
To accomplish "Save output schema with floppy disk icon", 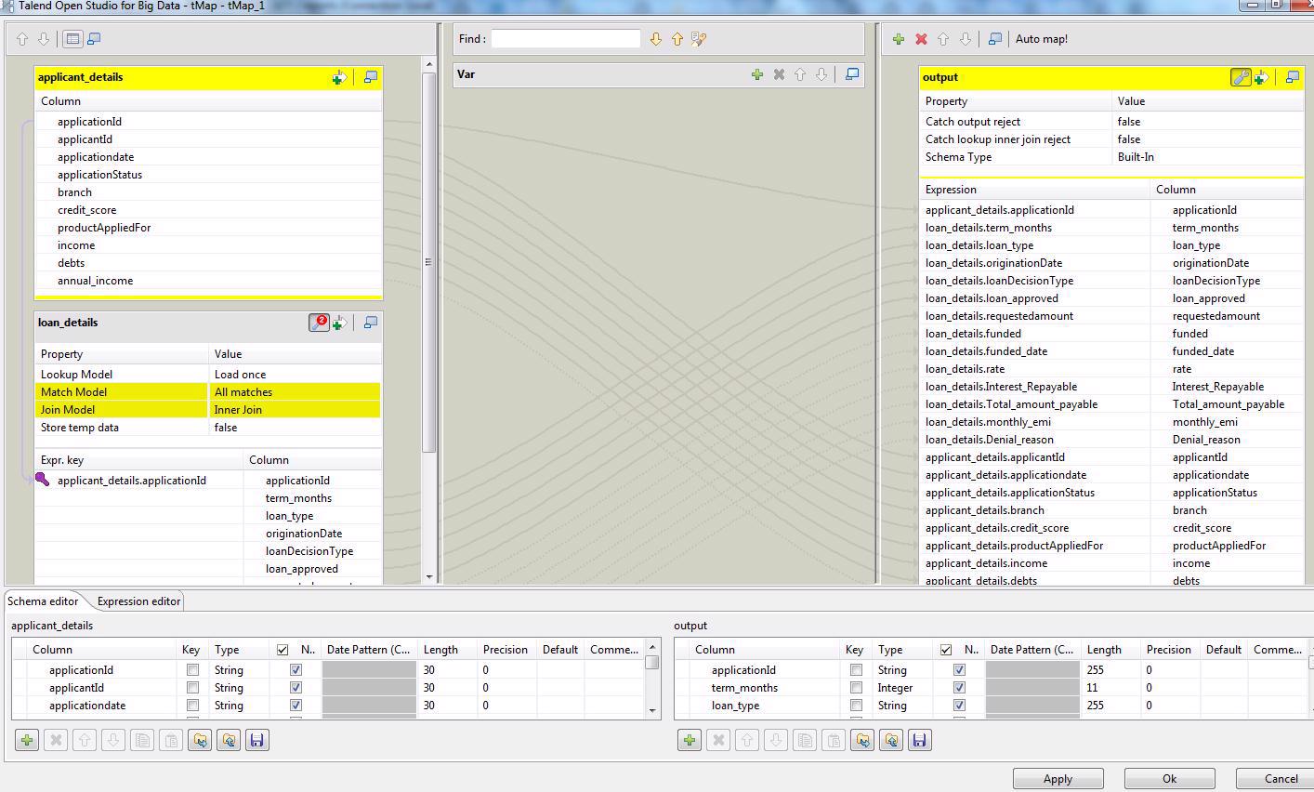I will (x=919, y=740).
